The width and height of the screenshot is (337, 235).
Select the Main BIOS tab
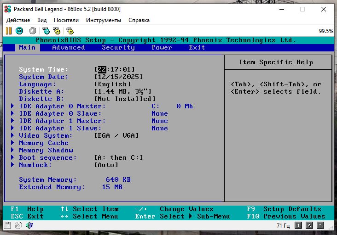coord(27,48)
